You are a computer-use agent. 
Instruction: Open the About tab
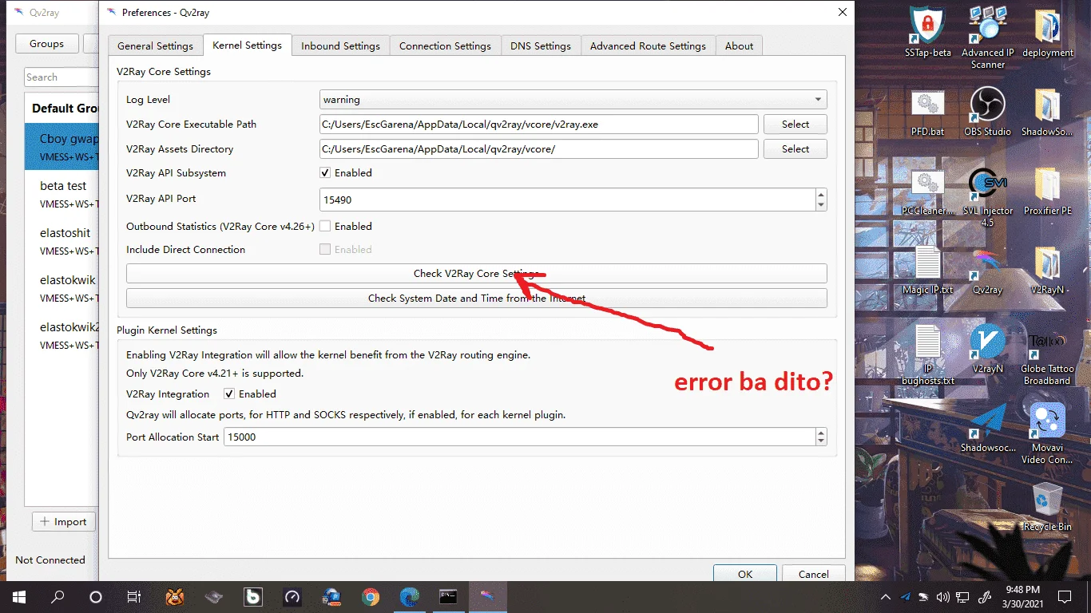pos(740,46)
